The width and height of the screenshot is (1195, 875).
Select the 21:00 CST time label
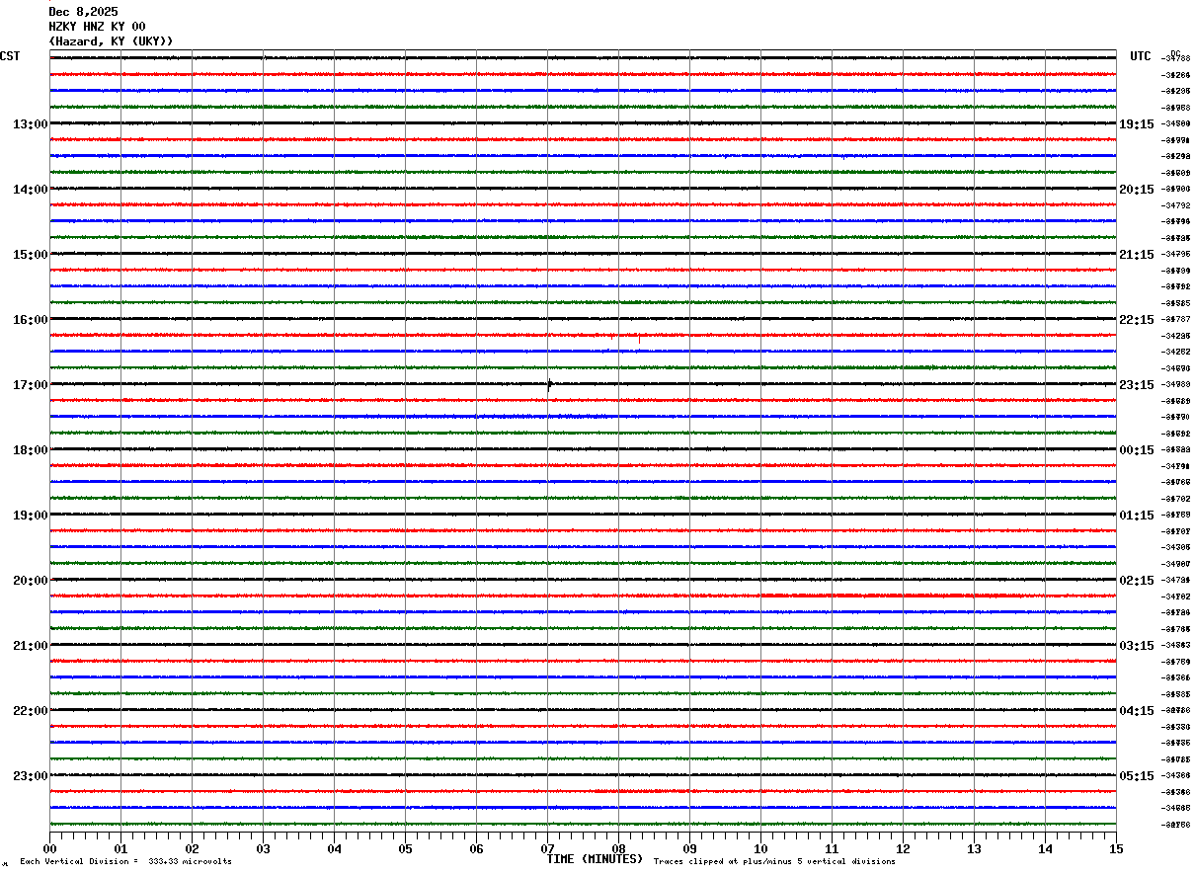pyautogui.click(x=30, y=646)
